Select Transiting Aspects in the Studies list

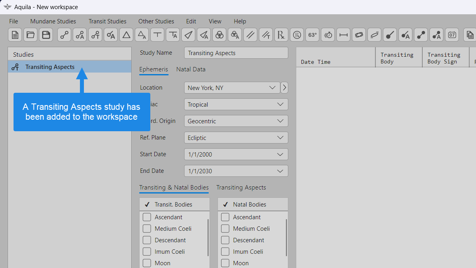tap(70, 67)
